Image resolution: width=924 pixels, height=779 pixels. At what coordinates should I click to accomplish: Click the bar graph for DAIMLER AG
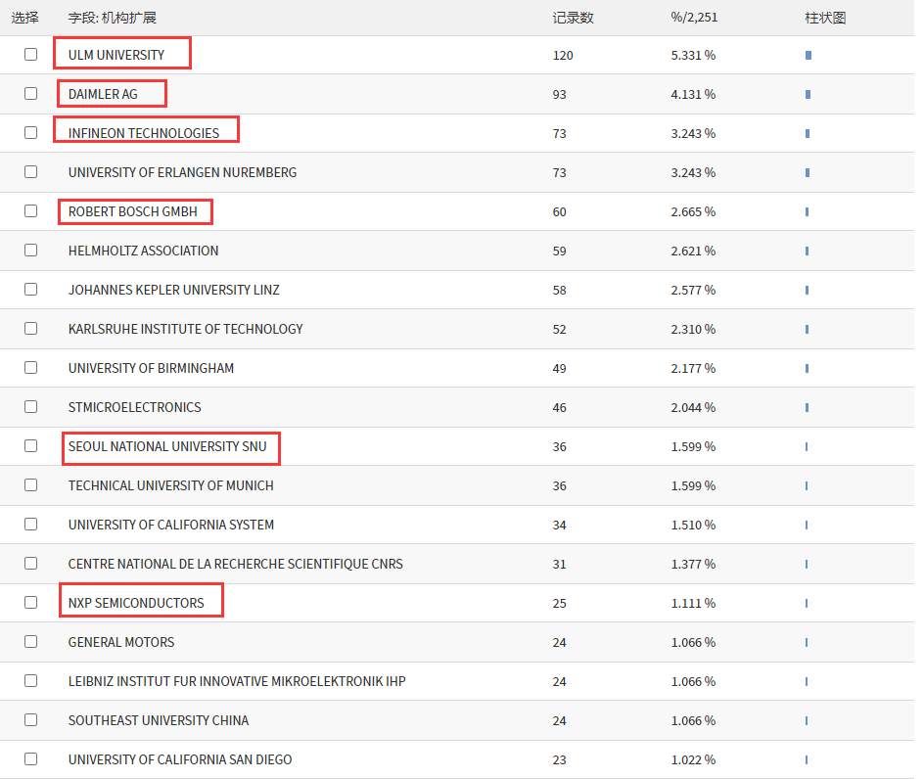coord(808,94)
